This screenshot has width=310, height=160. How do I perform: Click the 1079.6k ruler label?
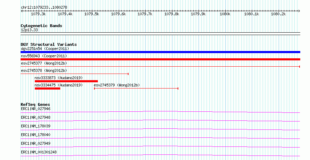[x=118, y=14]
